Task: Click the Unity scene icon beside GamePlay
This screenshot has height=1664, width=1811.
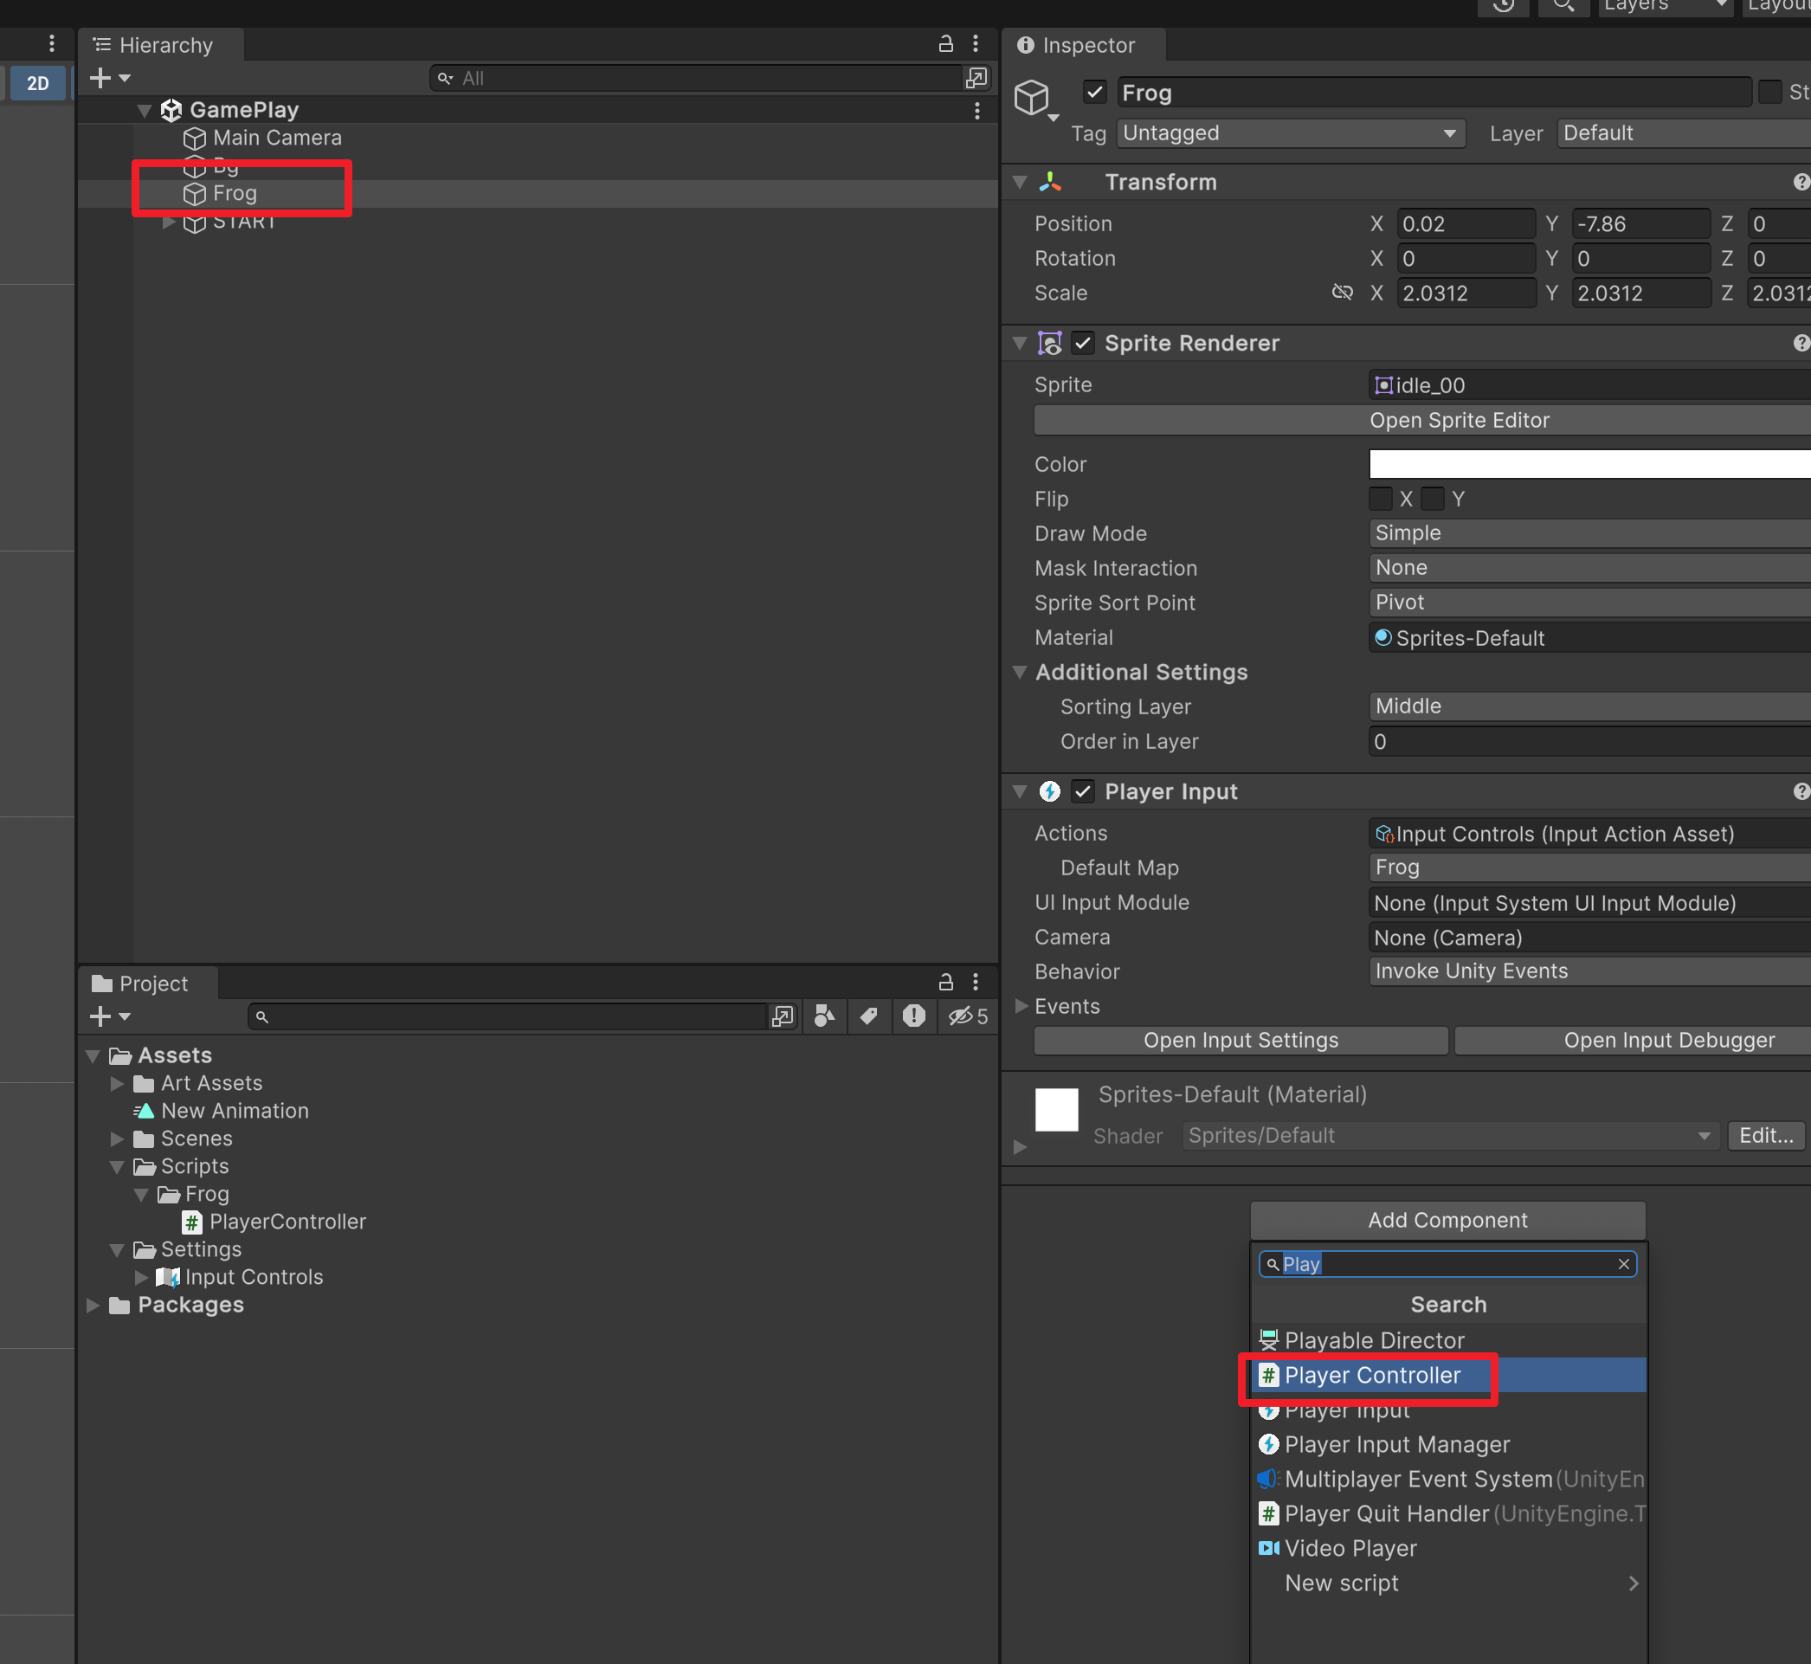Action: tap(171, 110)
